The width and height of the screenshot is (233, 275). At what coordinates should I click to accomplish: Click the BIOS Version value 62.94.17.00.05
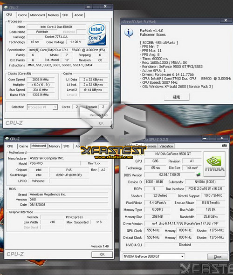[170, 174]
